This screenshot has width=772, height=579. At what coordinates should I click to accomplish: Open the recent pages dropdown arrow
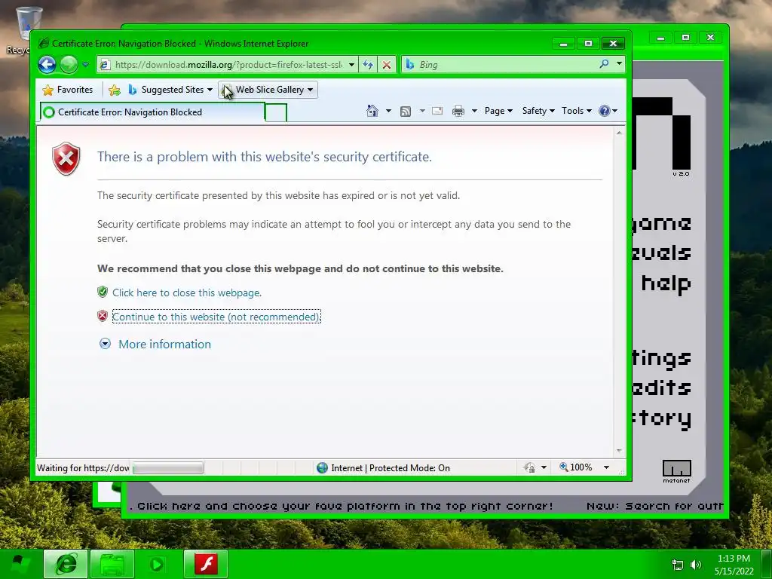coord(86,65)
